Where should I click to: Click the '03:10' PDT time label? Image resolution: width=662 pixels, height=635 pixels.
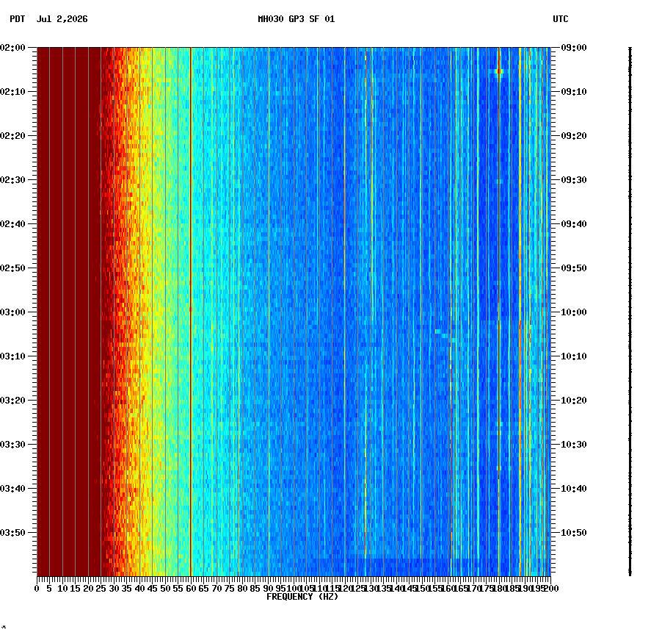point(12,356)
